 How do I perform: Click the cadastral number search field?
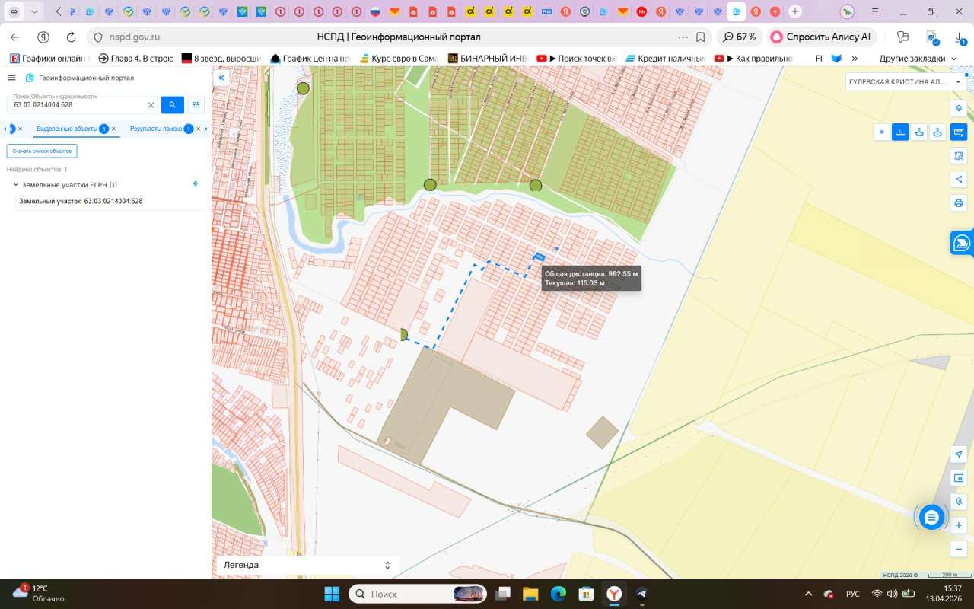76,105
